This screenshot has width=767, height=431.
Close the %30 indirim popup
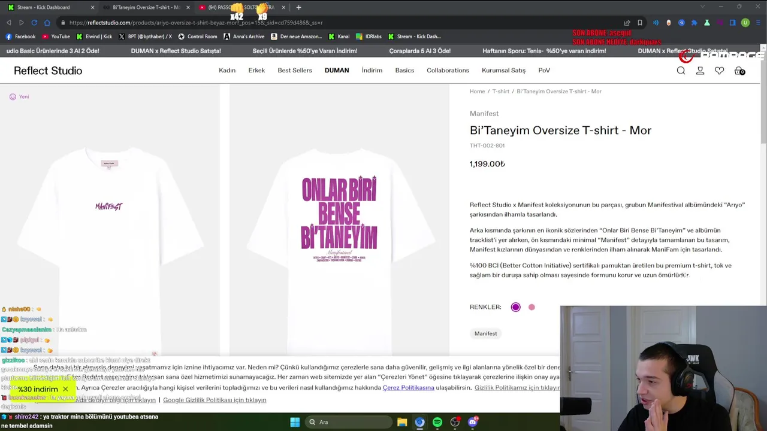[x=65, y=389]
